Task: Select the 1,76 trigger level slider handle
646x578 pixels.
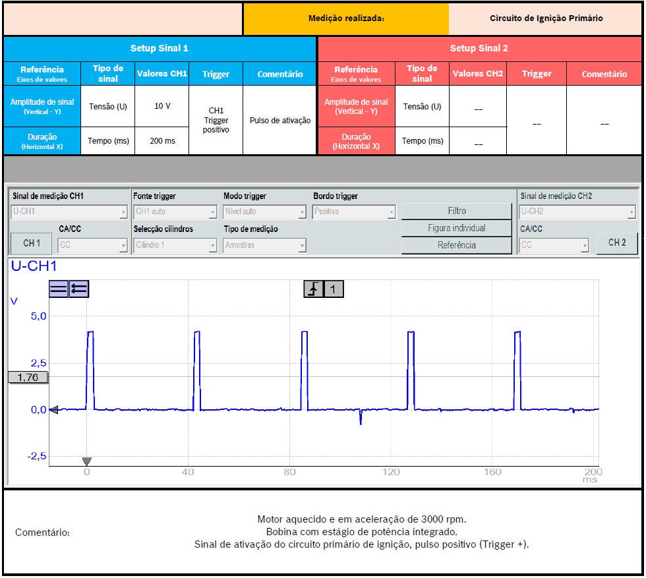Action: tap(28, 378)
